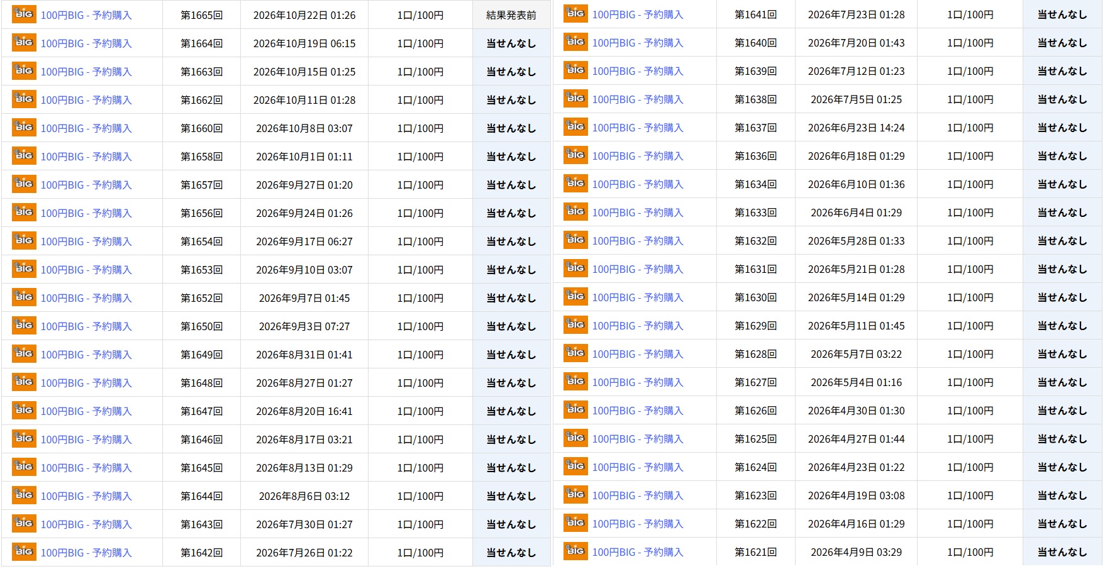1105x569 pixels.
Task: Click 当せんなし in row 第1633回
Action: coord(1062,213)
